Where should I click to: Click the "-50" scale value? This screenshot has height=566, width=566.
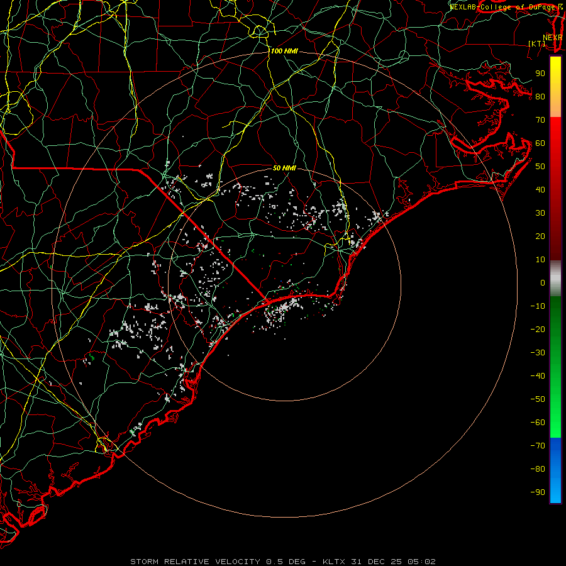click(x=538, y=399)
